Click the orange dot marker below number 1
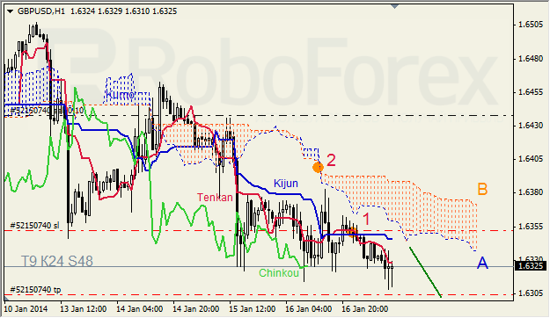 [352, 232]
